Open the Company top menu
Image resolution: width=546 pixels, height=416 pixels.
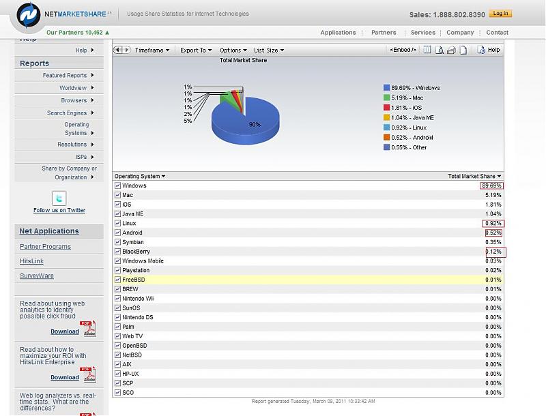click(460, 32)
